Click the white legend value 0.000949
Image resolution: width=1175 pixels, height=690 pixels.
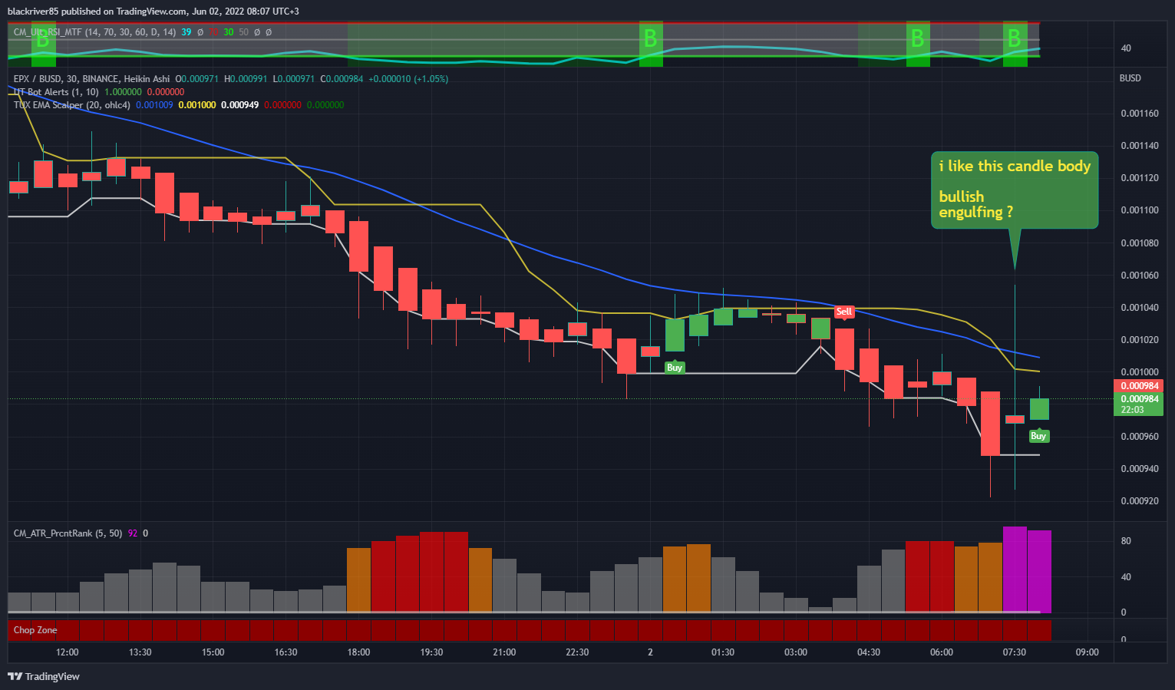pos(240,104)
